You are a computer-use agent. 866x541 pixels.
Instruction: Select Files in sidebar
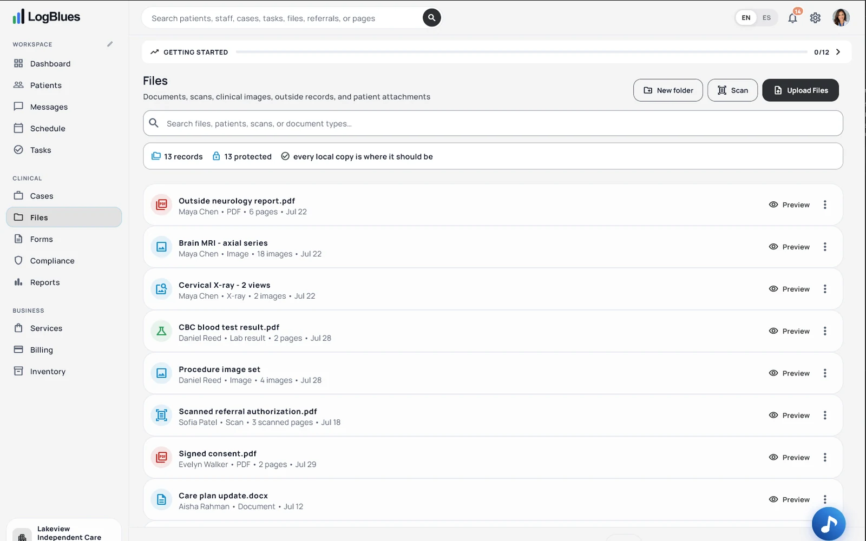pyautogui.click(x=64, y=217)
